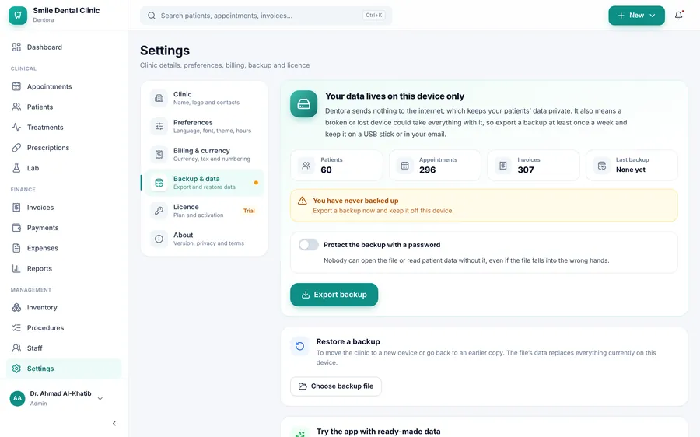Enable Protect the backup with a password
The height and width of the screenshot is (437, 700).
pyautogui.click(x=309, y=245)
